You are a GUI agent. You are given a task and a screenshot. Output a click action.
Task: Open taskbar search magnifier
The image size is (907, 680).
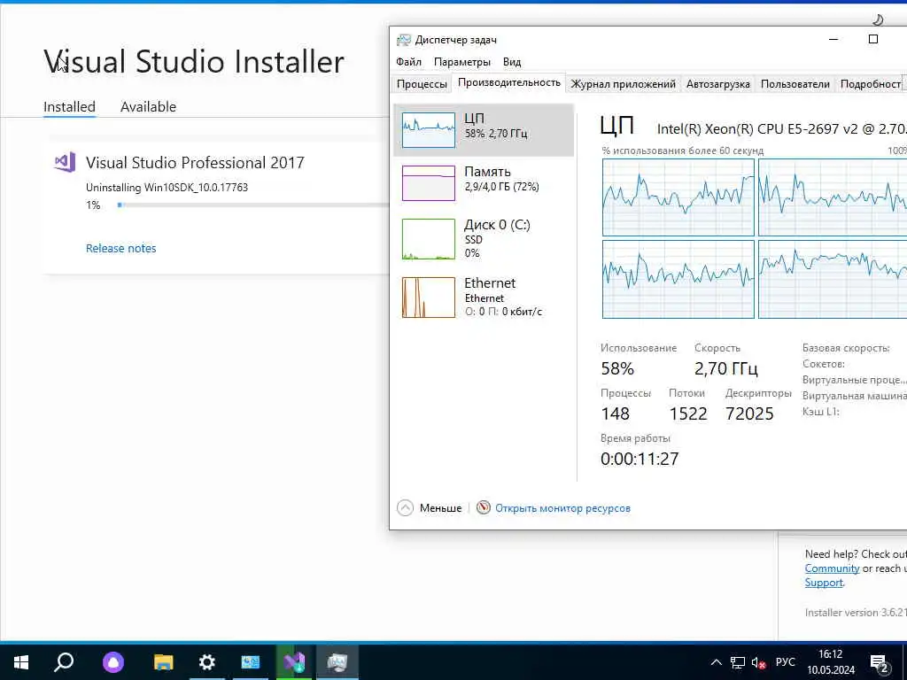64,662
